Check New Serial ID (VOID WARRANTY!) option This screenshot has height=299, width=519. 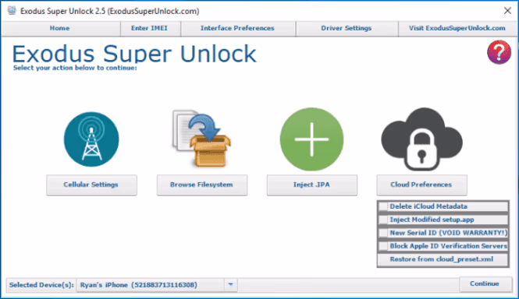383,233
